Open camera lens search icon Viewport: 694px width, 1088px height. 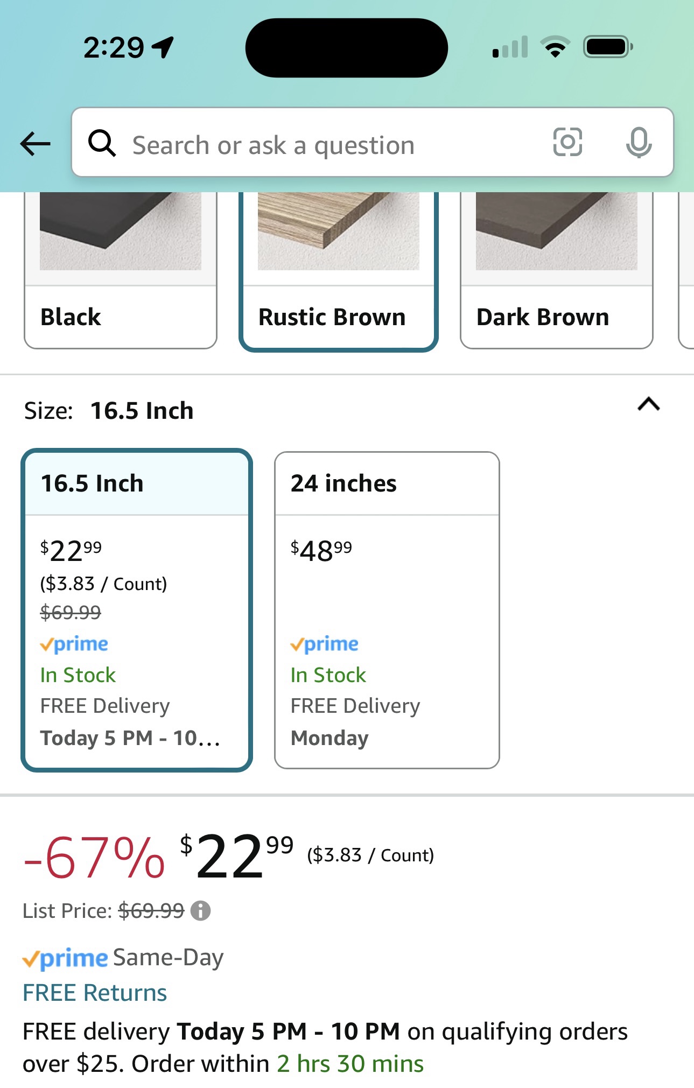coord(567,142)
